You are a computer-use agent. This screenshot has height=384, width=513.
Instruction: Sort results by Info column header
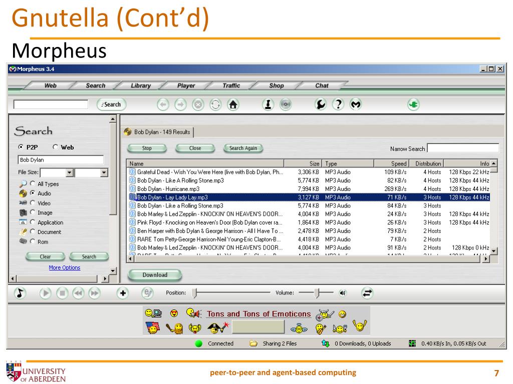467,163
